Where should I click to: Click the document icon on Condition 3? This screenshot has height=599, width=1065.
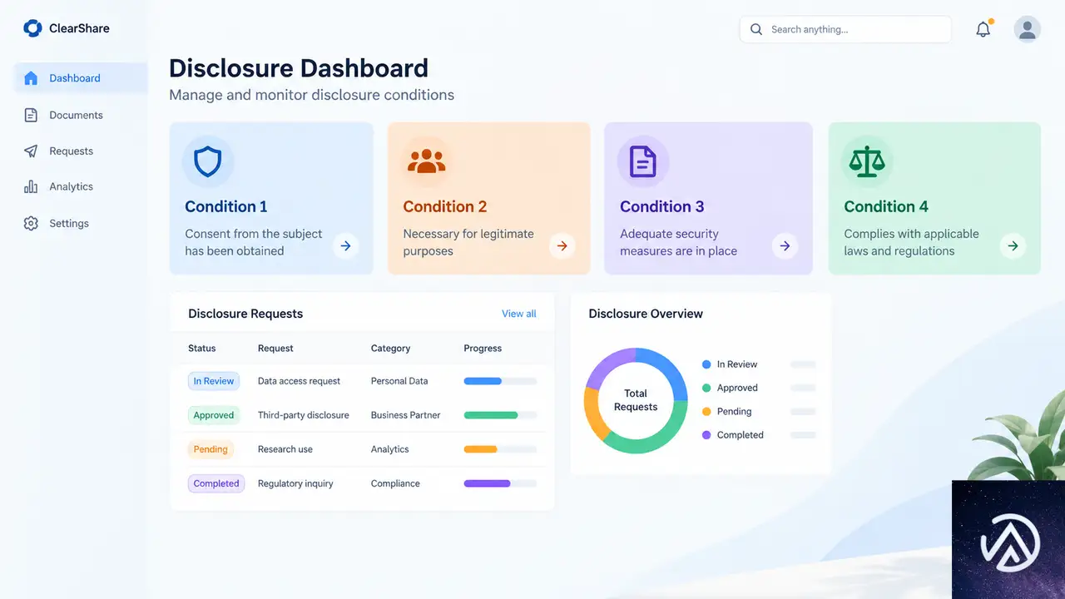[643, 161]
